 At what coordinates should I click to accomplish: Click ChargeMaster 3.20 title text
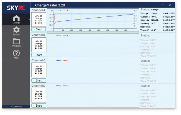click(x=50, y=5)
